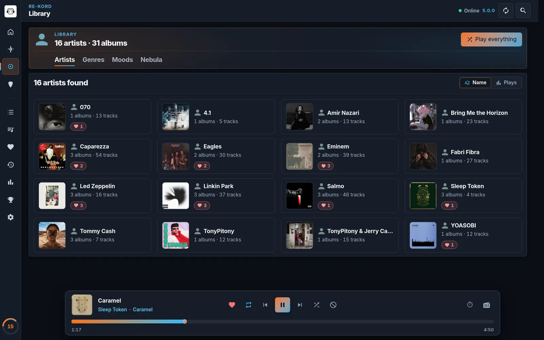The height and width of the screenshot is (340, 544).
Task: Click the Caramel cover art in player
Action: [x=82, y=305]
